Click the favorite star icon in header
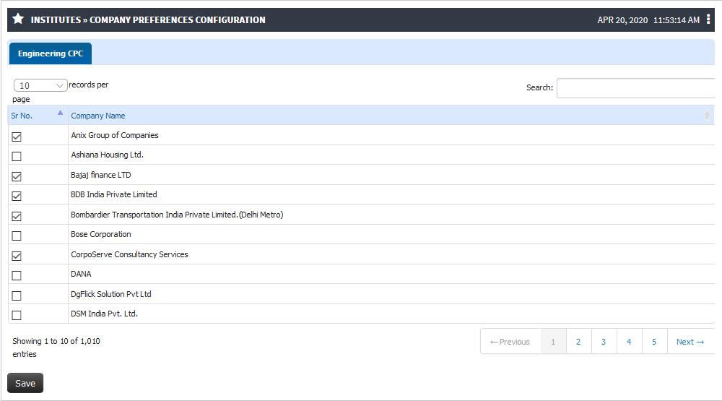 tap(18, 19)
